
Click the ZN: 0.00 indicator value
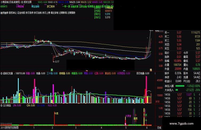coord(17,105)
